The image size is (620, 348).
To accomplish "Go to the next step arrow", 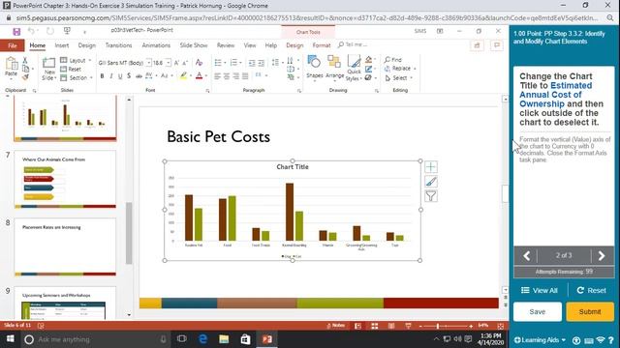I will click(602, 255).
